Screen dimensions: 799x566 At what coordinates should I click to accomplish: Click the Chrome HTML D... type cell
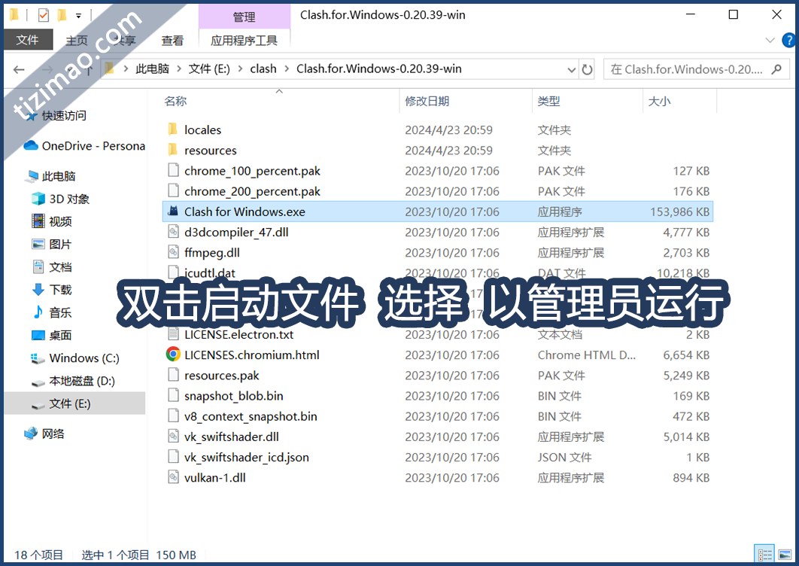tap(587, 355)
